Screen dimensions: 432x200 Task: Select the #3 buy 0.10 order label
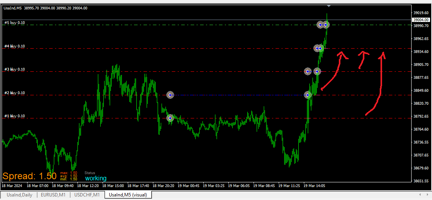15,69
